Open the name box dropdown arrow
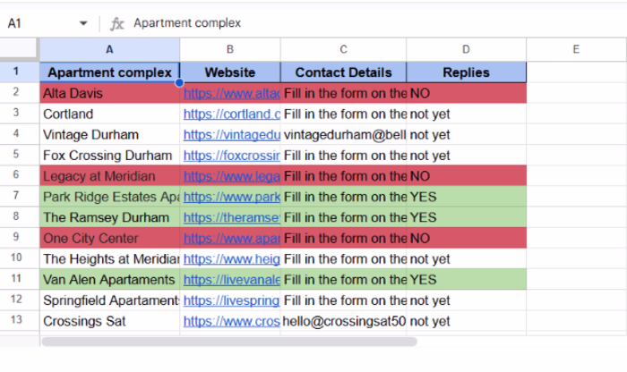627x372 pixels. tap(83, 23)
